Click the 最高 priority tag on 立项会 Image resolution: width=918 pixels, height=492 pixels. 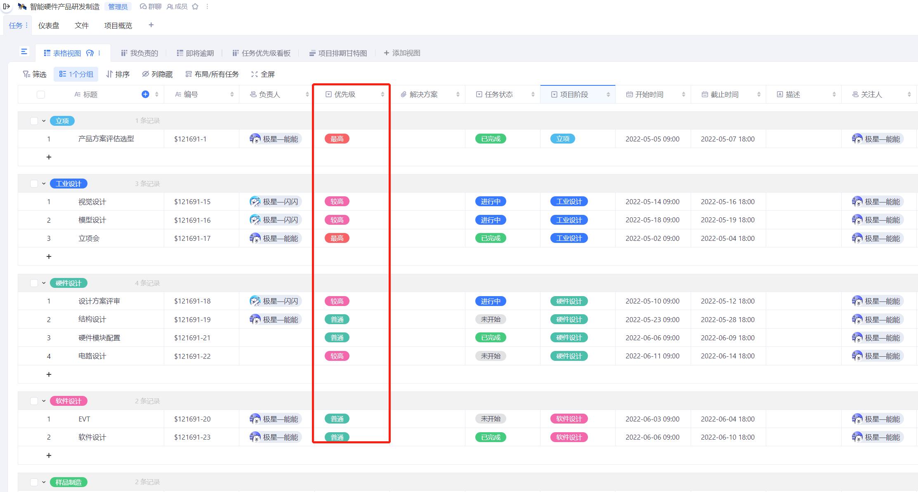point(336,238)
